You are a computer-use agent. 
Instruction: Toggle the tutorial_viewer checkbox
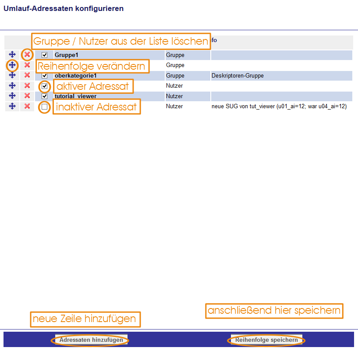click(45, 96)
